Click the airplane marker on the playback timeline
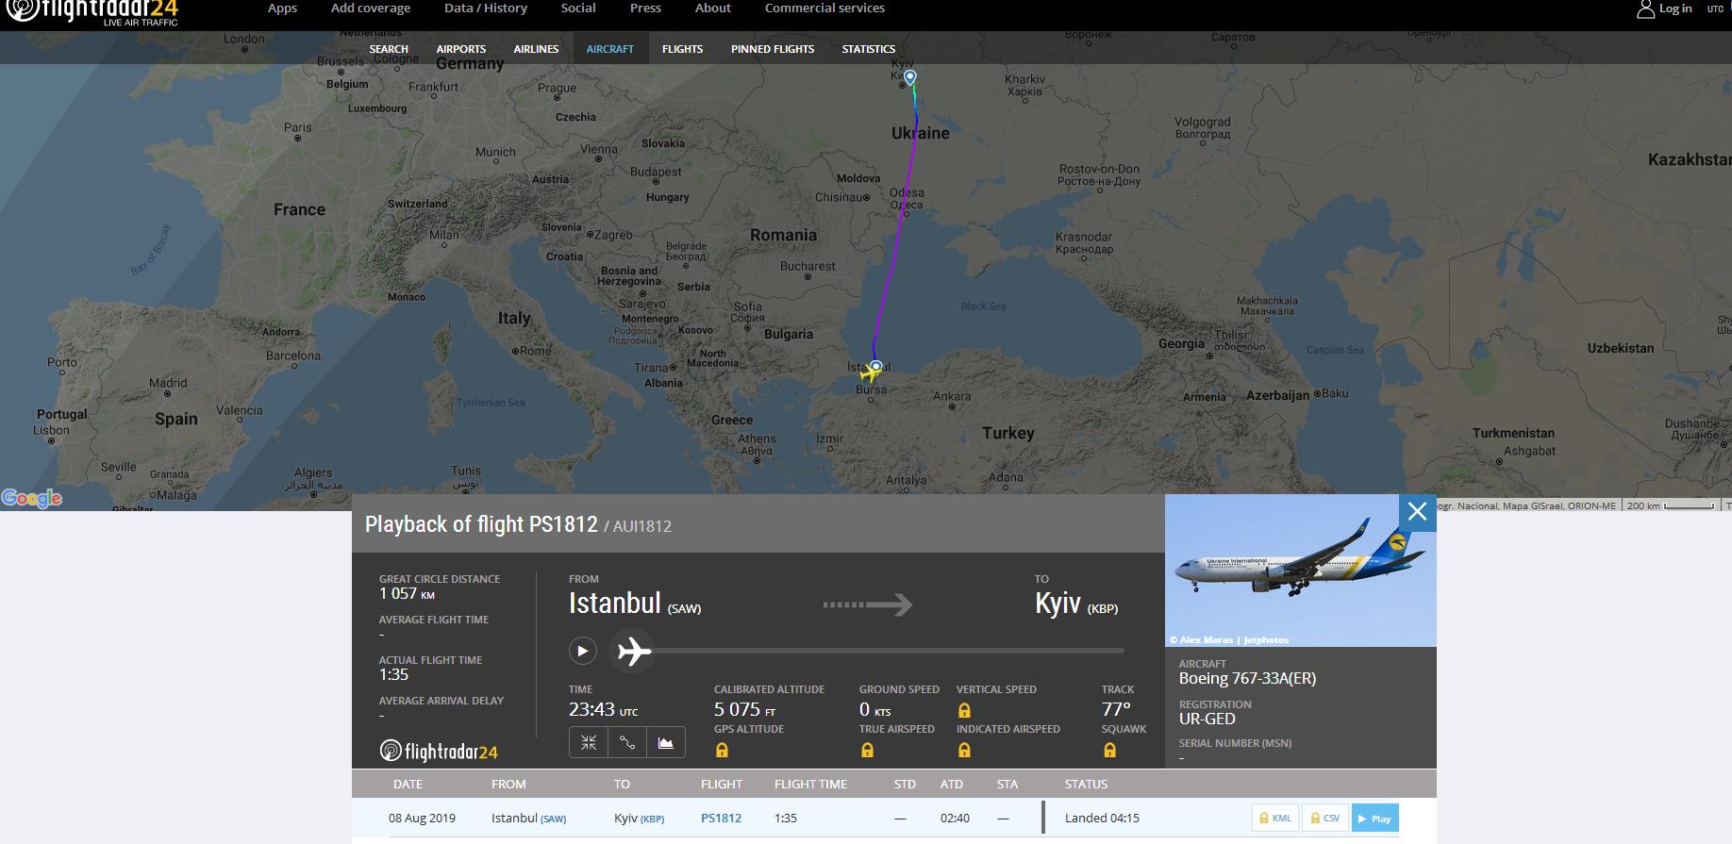The width and height of the screenshot is (1732, 844). click(x=633, y=651)
